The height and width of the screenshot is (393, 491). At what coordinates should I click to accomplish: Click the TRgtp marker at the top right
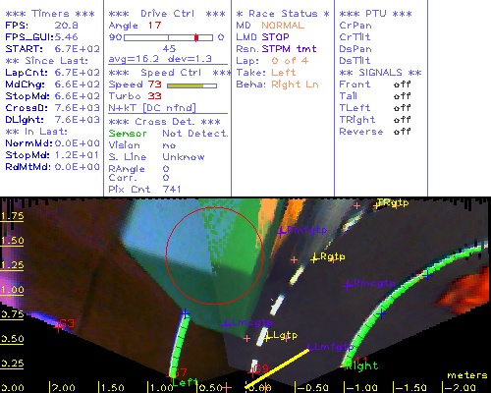(x=376, y=205)
